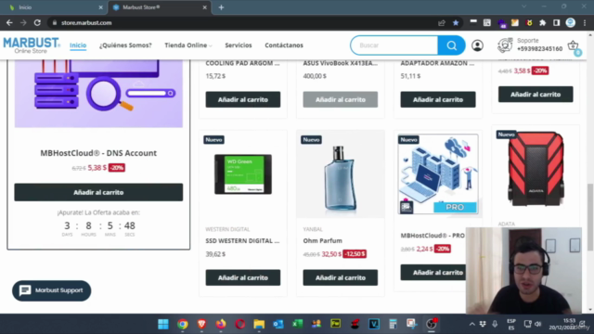Go to Inicio navigation item
The width and height of the screenshot is (594, 334).
pyautogui.click(x=78, y=45)
